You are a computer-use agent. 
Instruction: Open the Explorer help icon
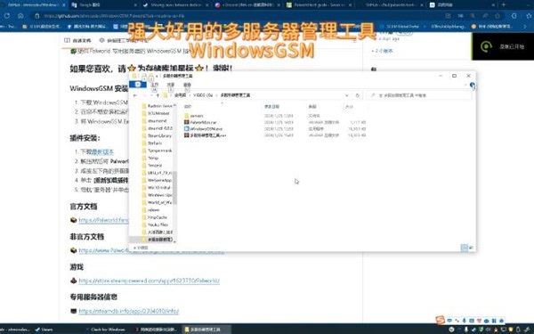[x=473, y=85]
